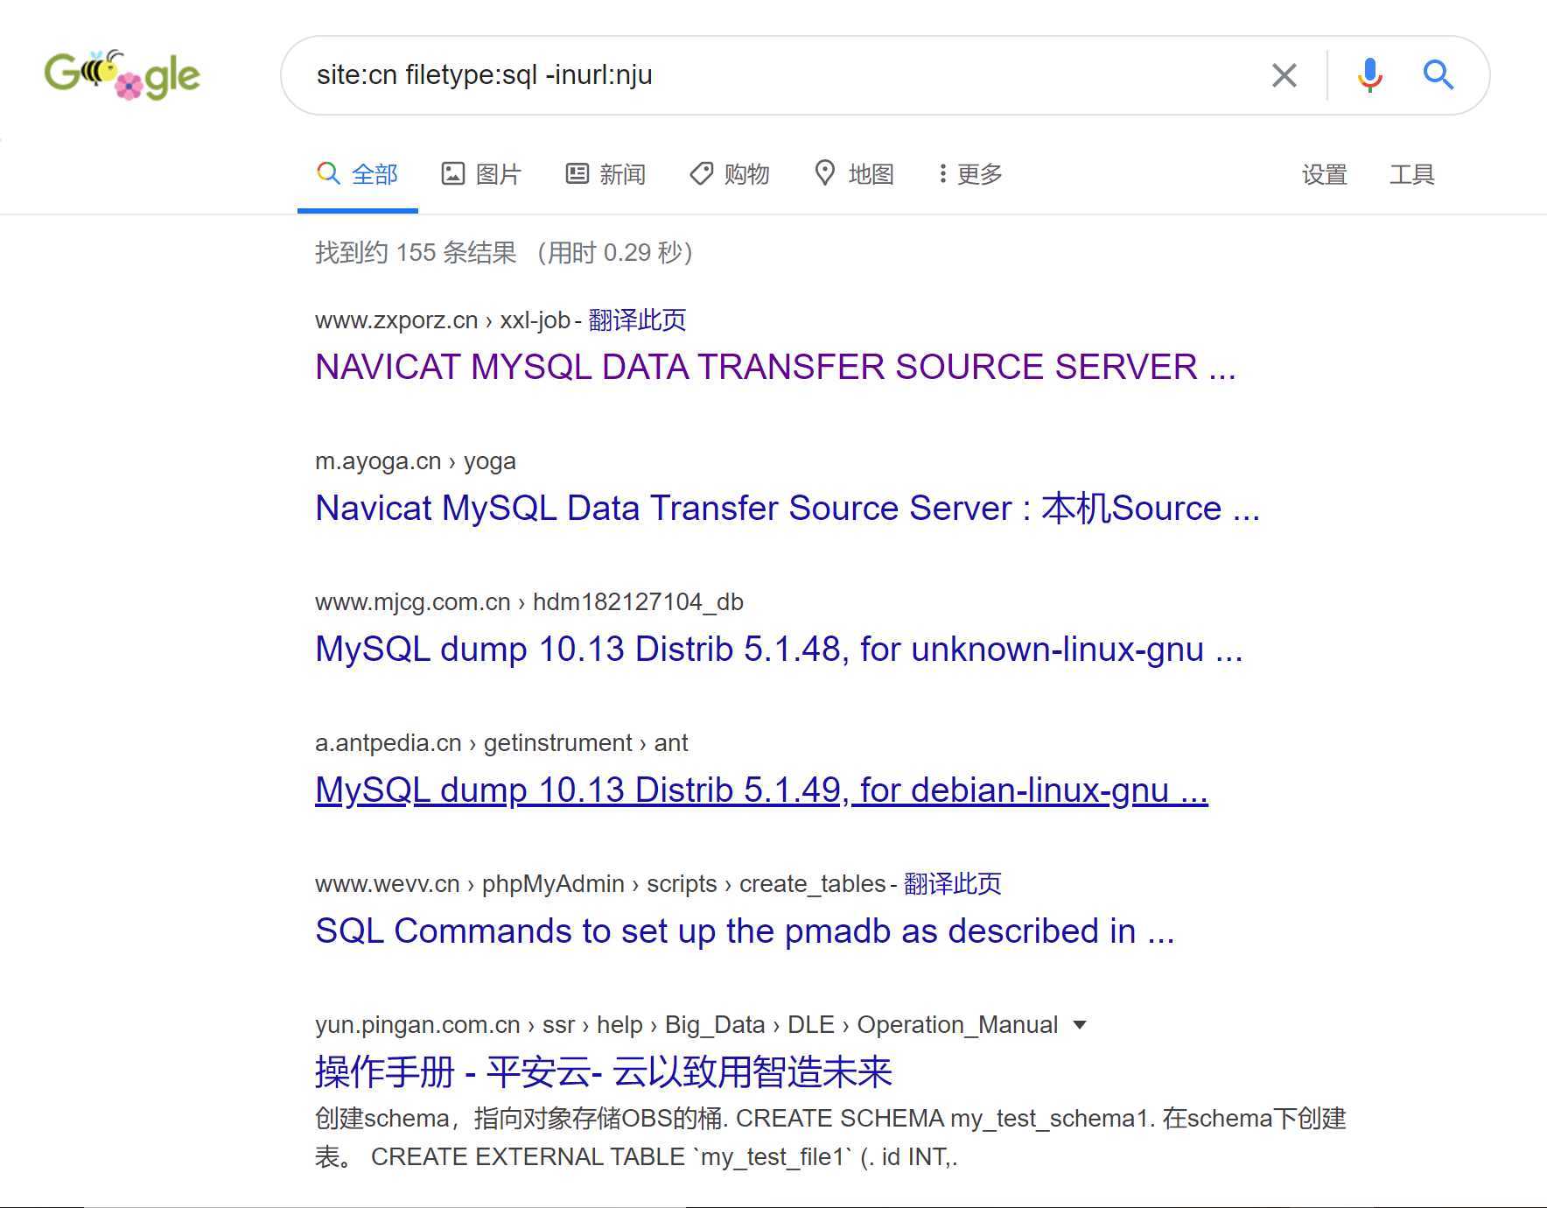Open 设置 options
This screenshot has width=1547, height=1208.
tap(1324, 174)
